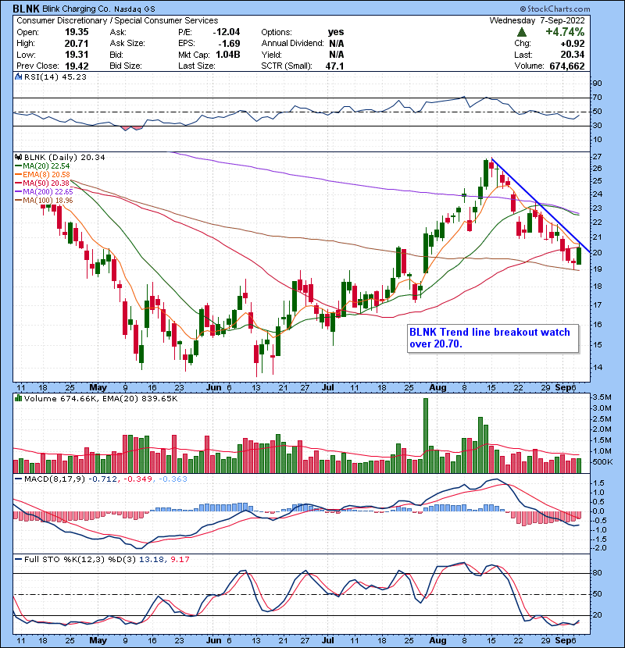625x648 pixels.
Task: Click the EMA(8) 20.58 legend entry
Action: [x=42, y=174]
